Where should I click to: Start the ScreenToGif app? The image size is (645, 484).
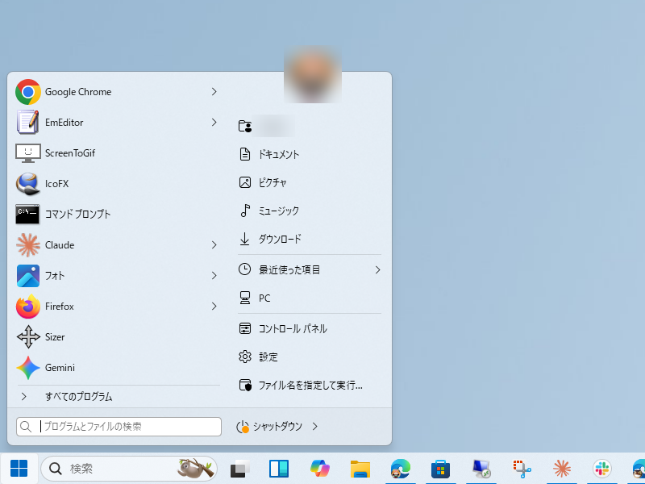pos(115,153)
